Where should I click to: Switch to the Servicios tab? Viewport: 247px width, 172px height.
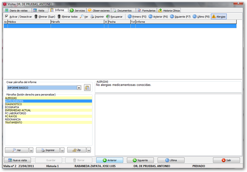pyautogui.click(x=77, y=10)
